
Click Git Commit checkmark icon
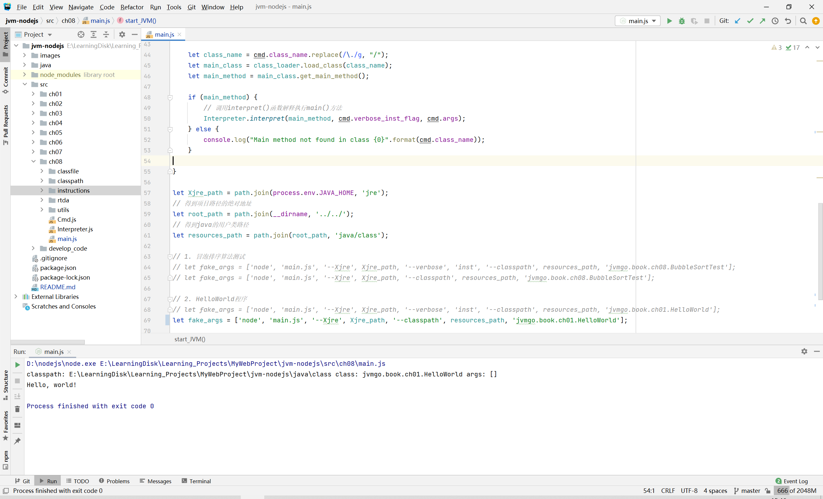coord(750,21)
